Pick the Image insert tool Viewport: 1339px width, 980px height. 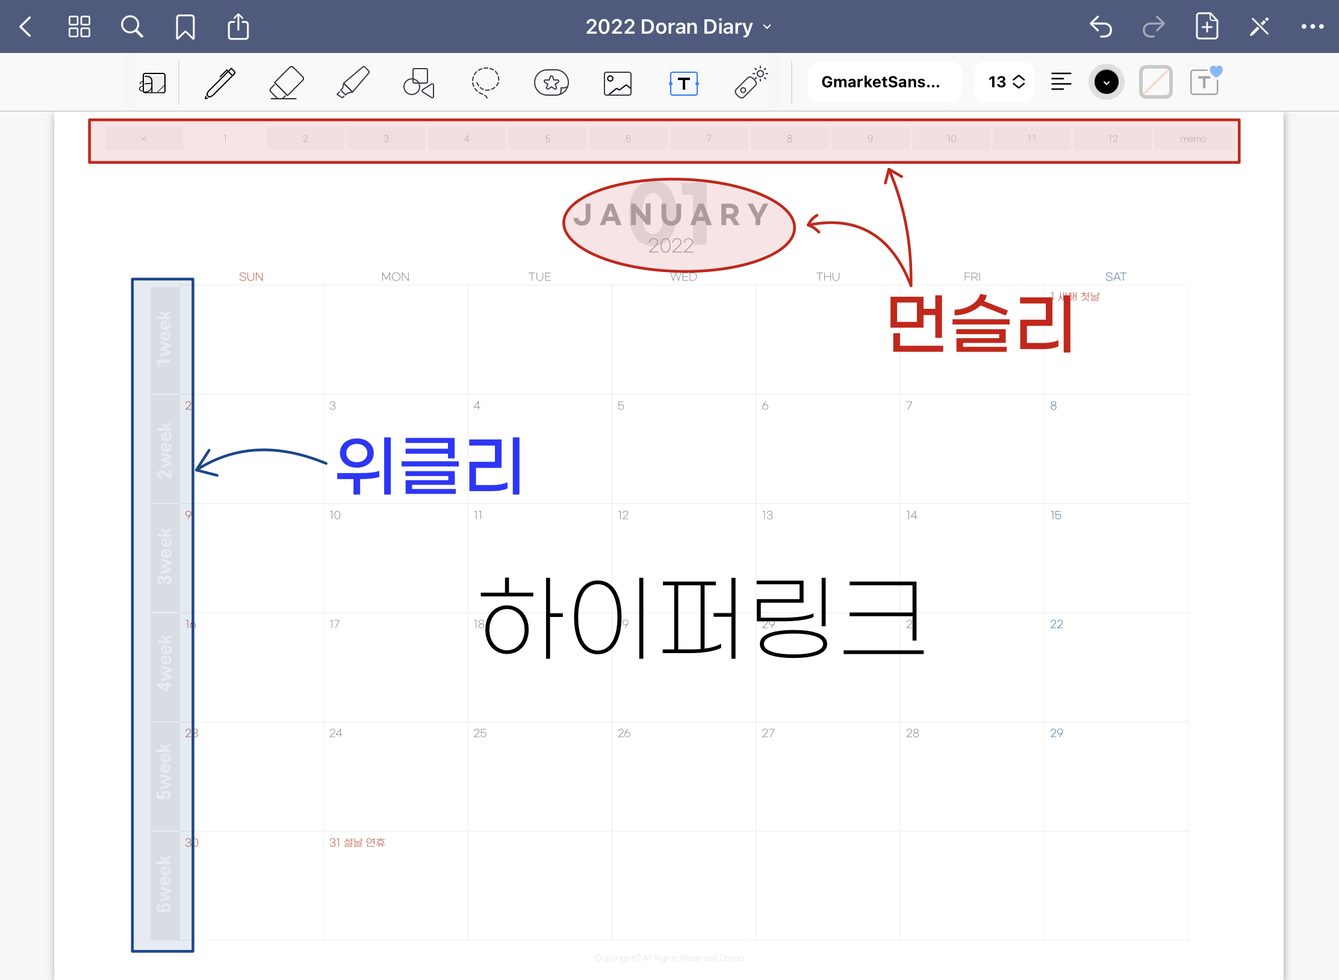[x=617, y=82]
